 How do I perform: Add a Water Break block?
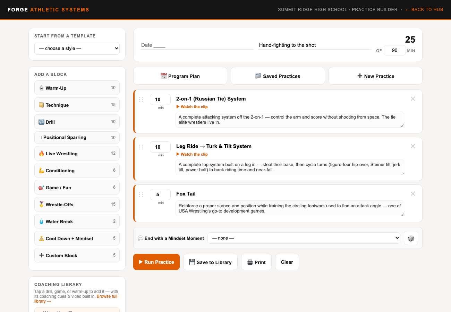coord(77,221)
